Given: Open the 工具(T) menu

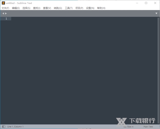Looking at the screenshot, I should (69, 8).
